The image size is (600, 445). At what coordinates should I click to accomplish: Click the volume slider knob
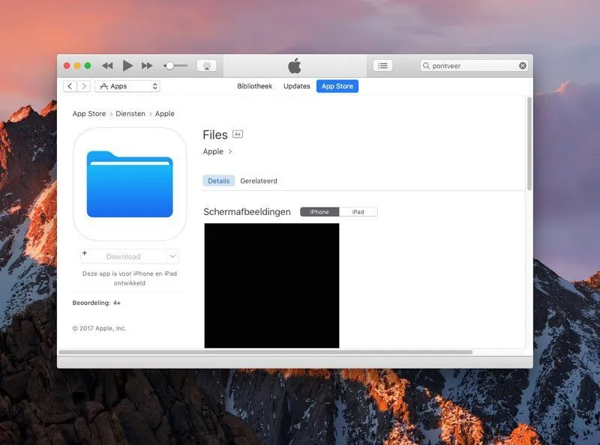[169, 66]
